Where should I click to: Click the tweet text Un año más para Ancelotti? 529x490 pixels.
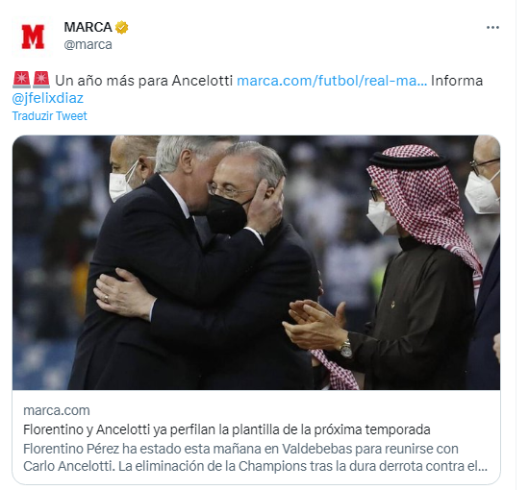(143, 81)
